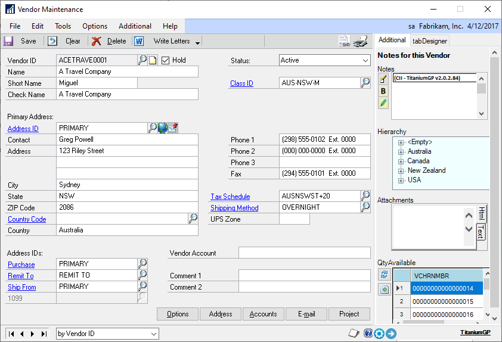502x342 pixels.
Task: Click the blue gear icon in status bar
Action: (379, 334)
